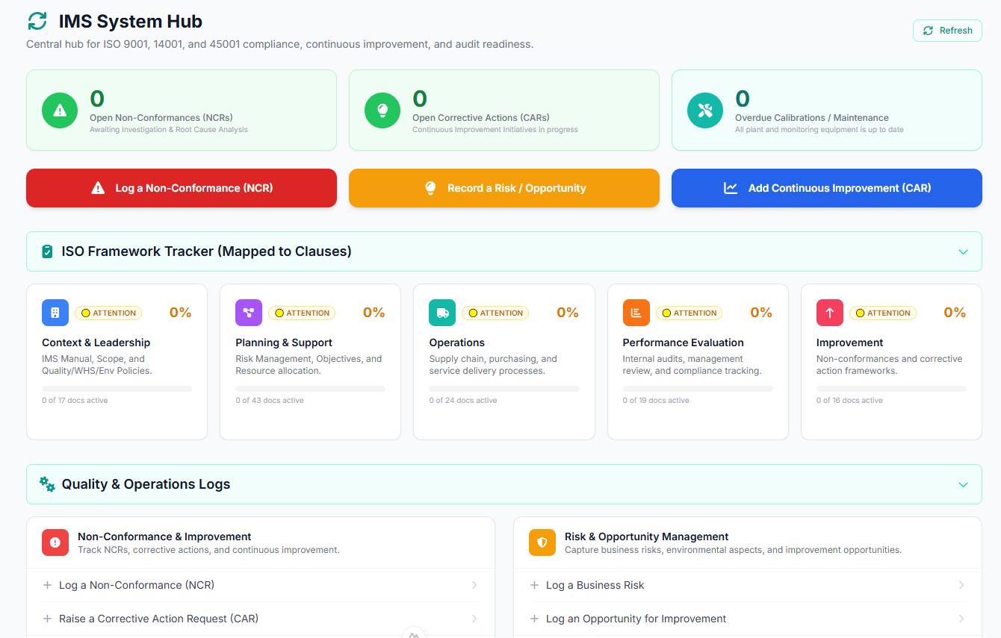Collapse the Quality & Operations Logs section

(963, 484)
